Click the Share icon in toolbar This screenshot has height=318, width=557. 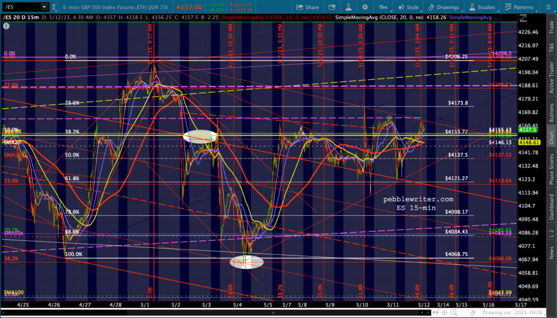[x=300, y=8]
